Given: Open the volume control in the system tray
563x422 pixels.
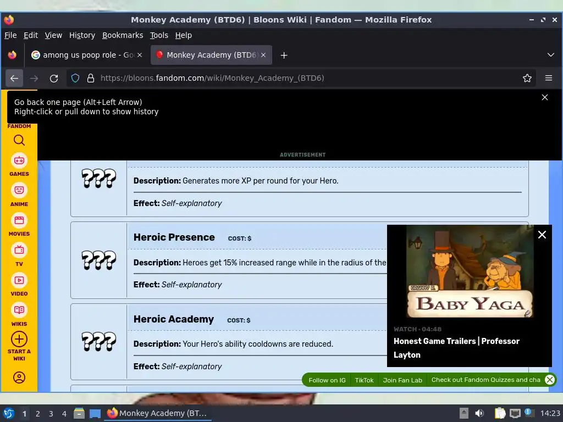Looking at the screenshot, I should (x=479, y=413).
